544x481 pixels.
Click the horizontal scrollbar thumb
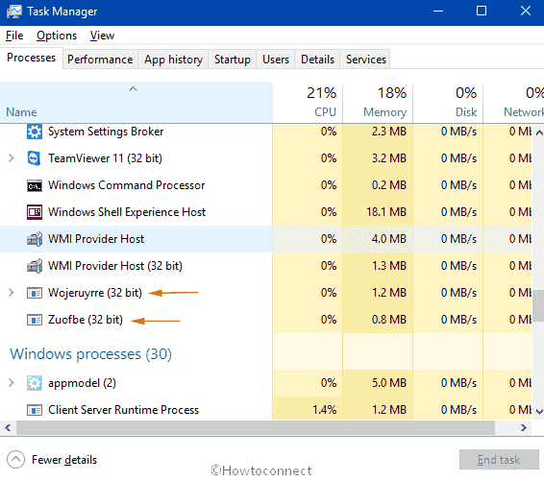pyautogui.click(x=256, y=427)
